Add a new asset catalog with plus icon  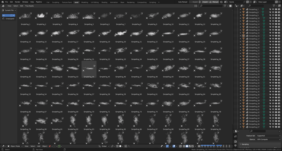(14, 15)
